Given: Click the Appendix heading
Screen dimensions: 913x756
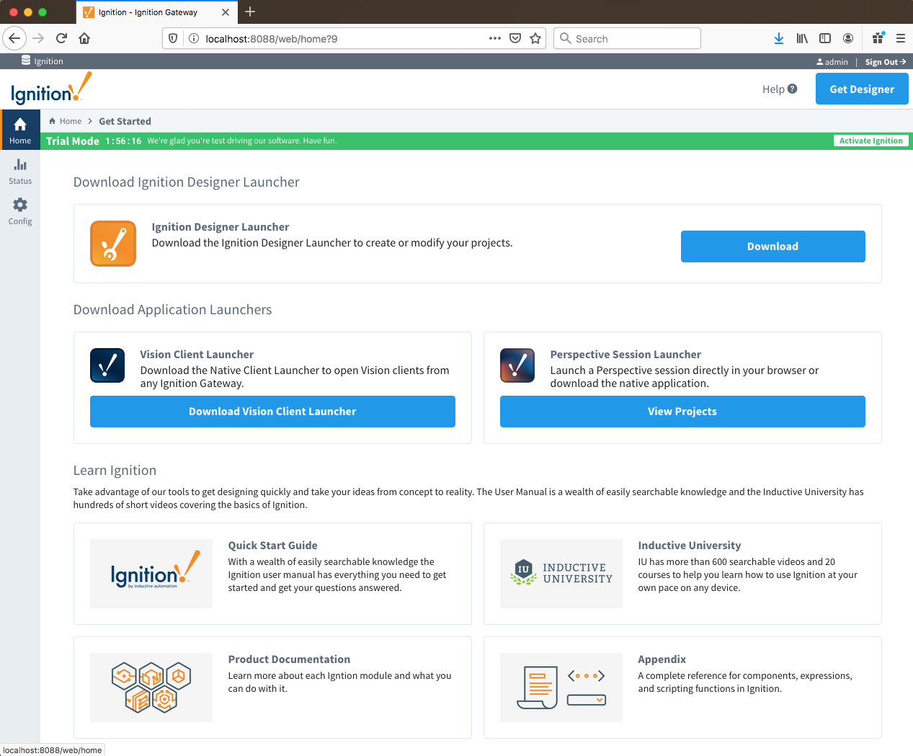Looking at the screenshot, I should coord(662,659).
